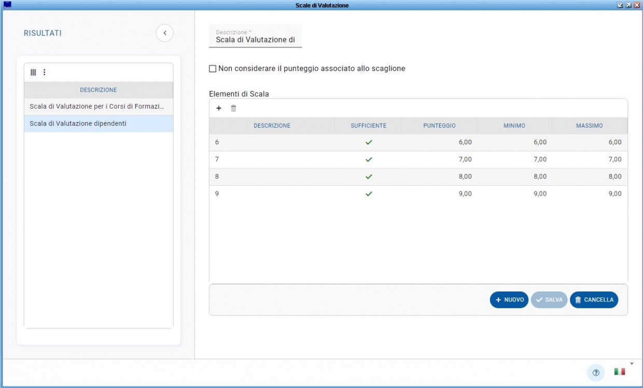
Task: Sort by Massimo column header
Action: [x=589, y=126]
